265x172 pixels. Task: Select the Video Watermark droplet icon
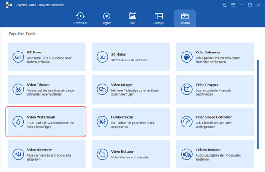[18, 122]
